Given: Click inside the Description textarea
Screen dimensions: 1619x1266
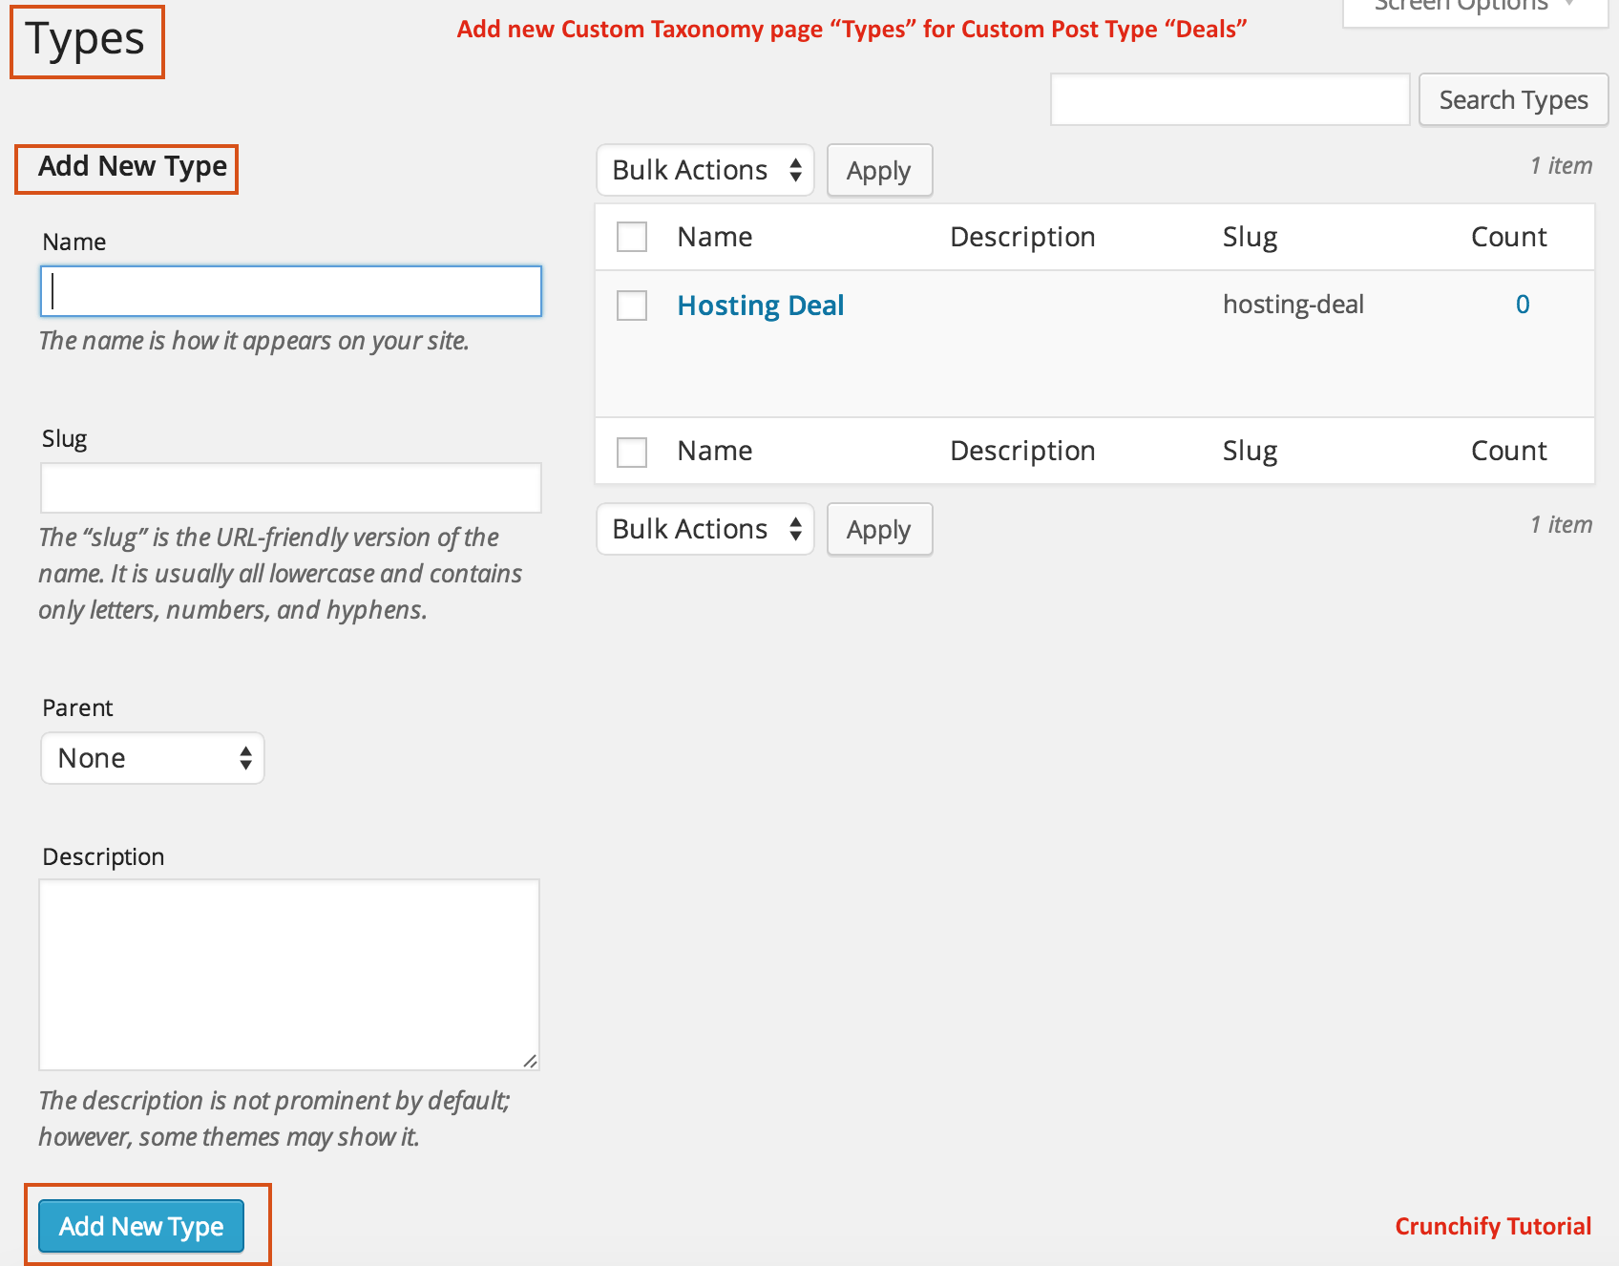Looking at the screenshot, I should coord(289,974).
